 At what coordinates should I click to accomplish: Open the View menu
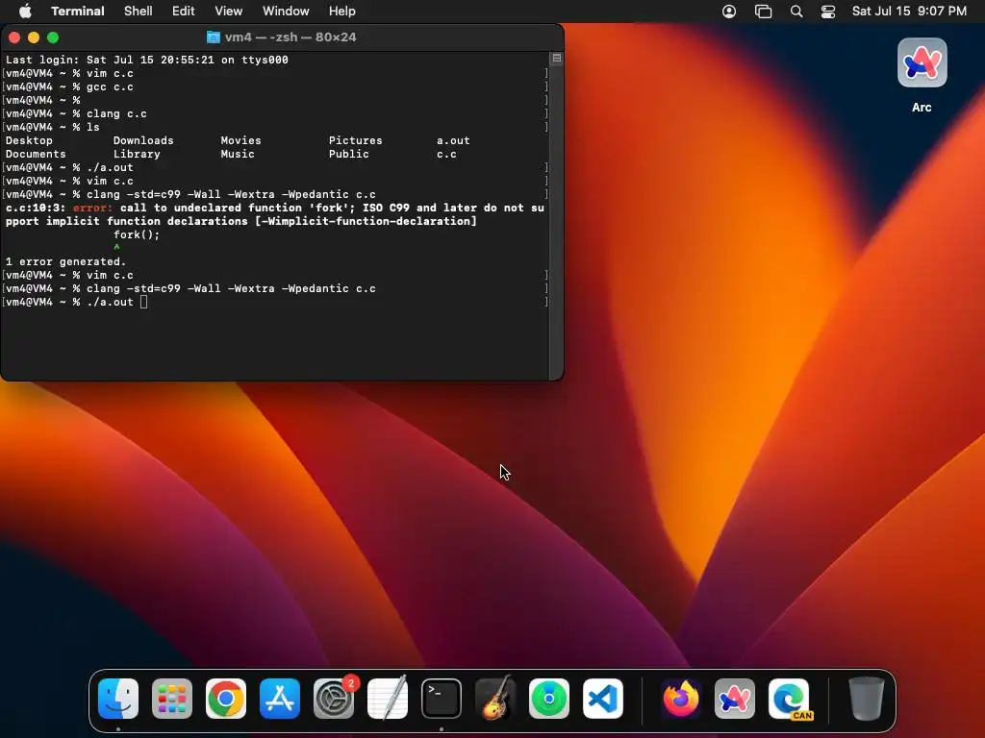(228, 11)
